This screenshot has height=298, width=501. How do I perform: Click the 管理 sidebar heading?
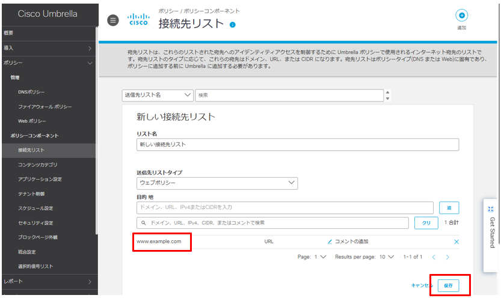click(x=14, y=78)
